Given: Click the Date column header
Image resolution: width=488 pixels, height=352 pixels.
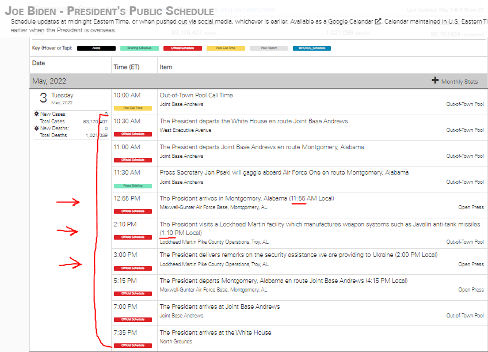Looking at the screenshot, I should point(39,63).
